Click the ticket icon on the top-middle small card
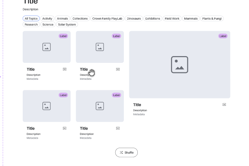 (x=118, y=69)
